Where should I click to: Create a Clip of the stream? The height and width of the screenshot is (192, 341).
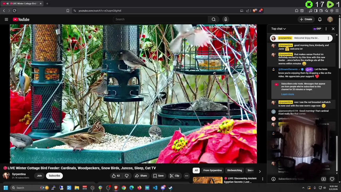174,176
